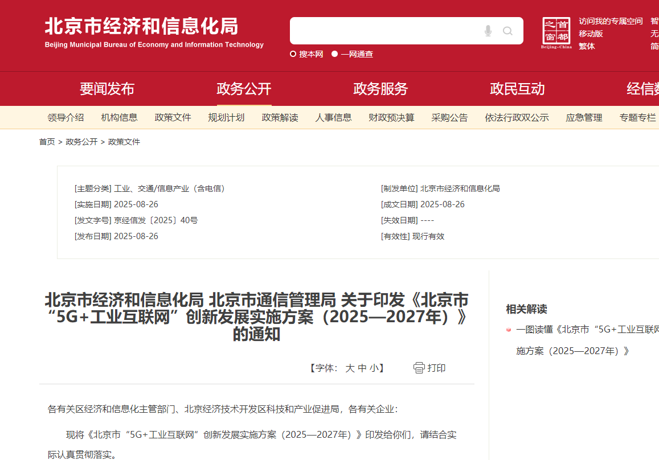Select the 一网通查 radio option
The image size is (659, 460).
[x=335, y=54]
